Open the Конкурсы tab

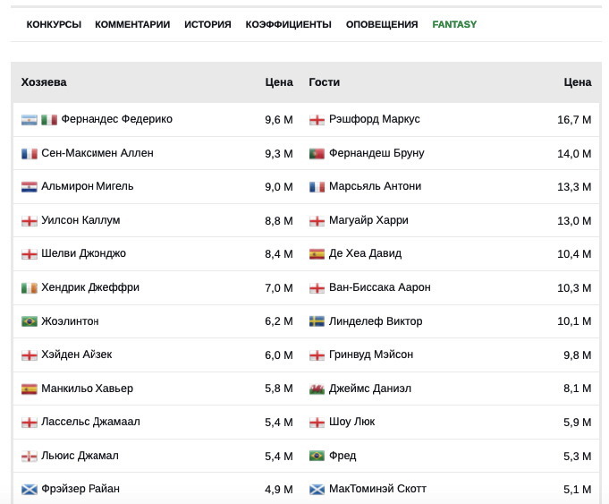(x=54, y=24)
